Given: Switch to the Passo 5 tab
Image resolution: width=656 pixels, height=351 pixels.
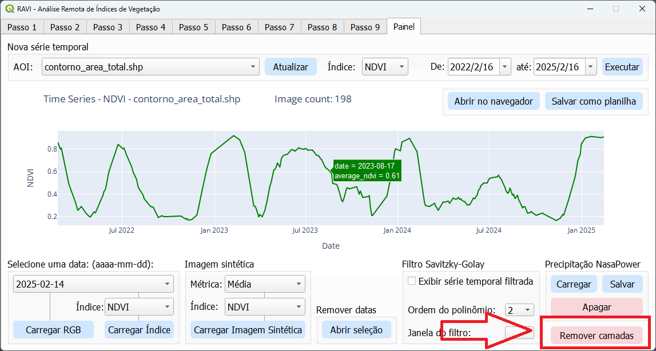Looking at the screenshot, I should (194, 27).
